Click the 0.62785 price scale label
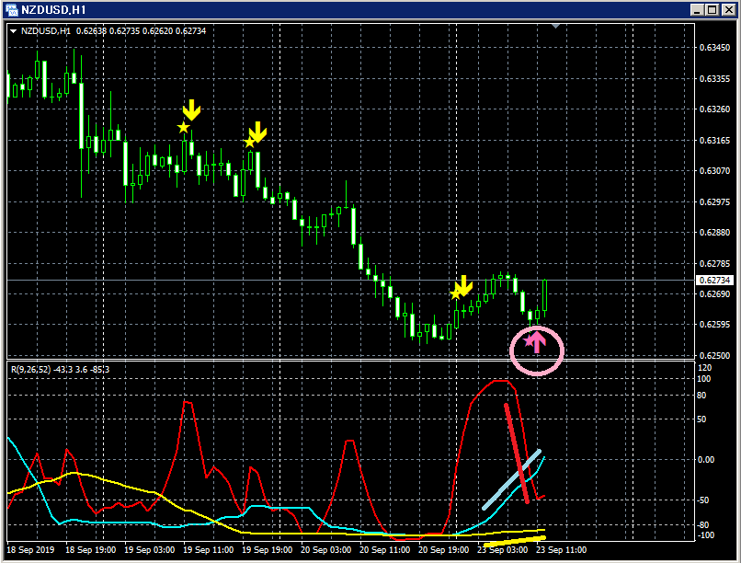 714,263
